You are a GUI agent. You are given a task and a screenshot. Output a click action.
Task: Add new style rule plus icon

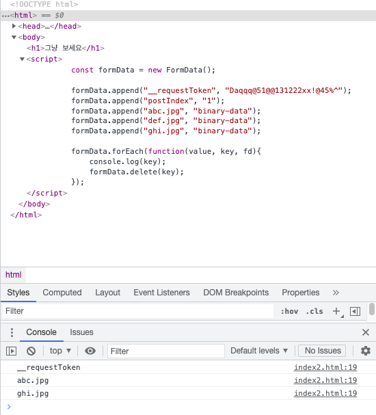pyautogui.click(x=336, y=311)
